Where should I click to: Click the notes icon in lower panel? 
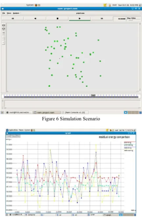(x=107, y=130)
